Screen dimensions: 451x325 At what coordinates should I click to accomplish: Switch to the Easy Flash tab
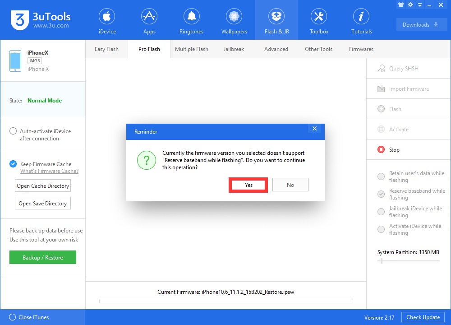pyautogui.click(x=107, y=49)
